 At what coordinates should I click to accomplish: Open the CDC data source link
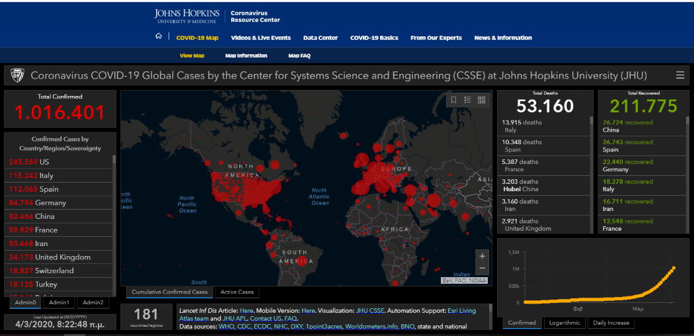[245, 326]
